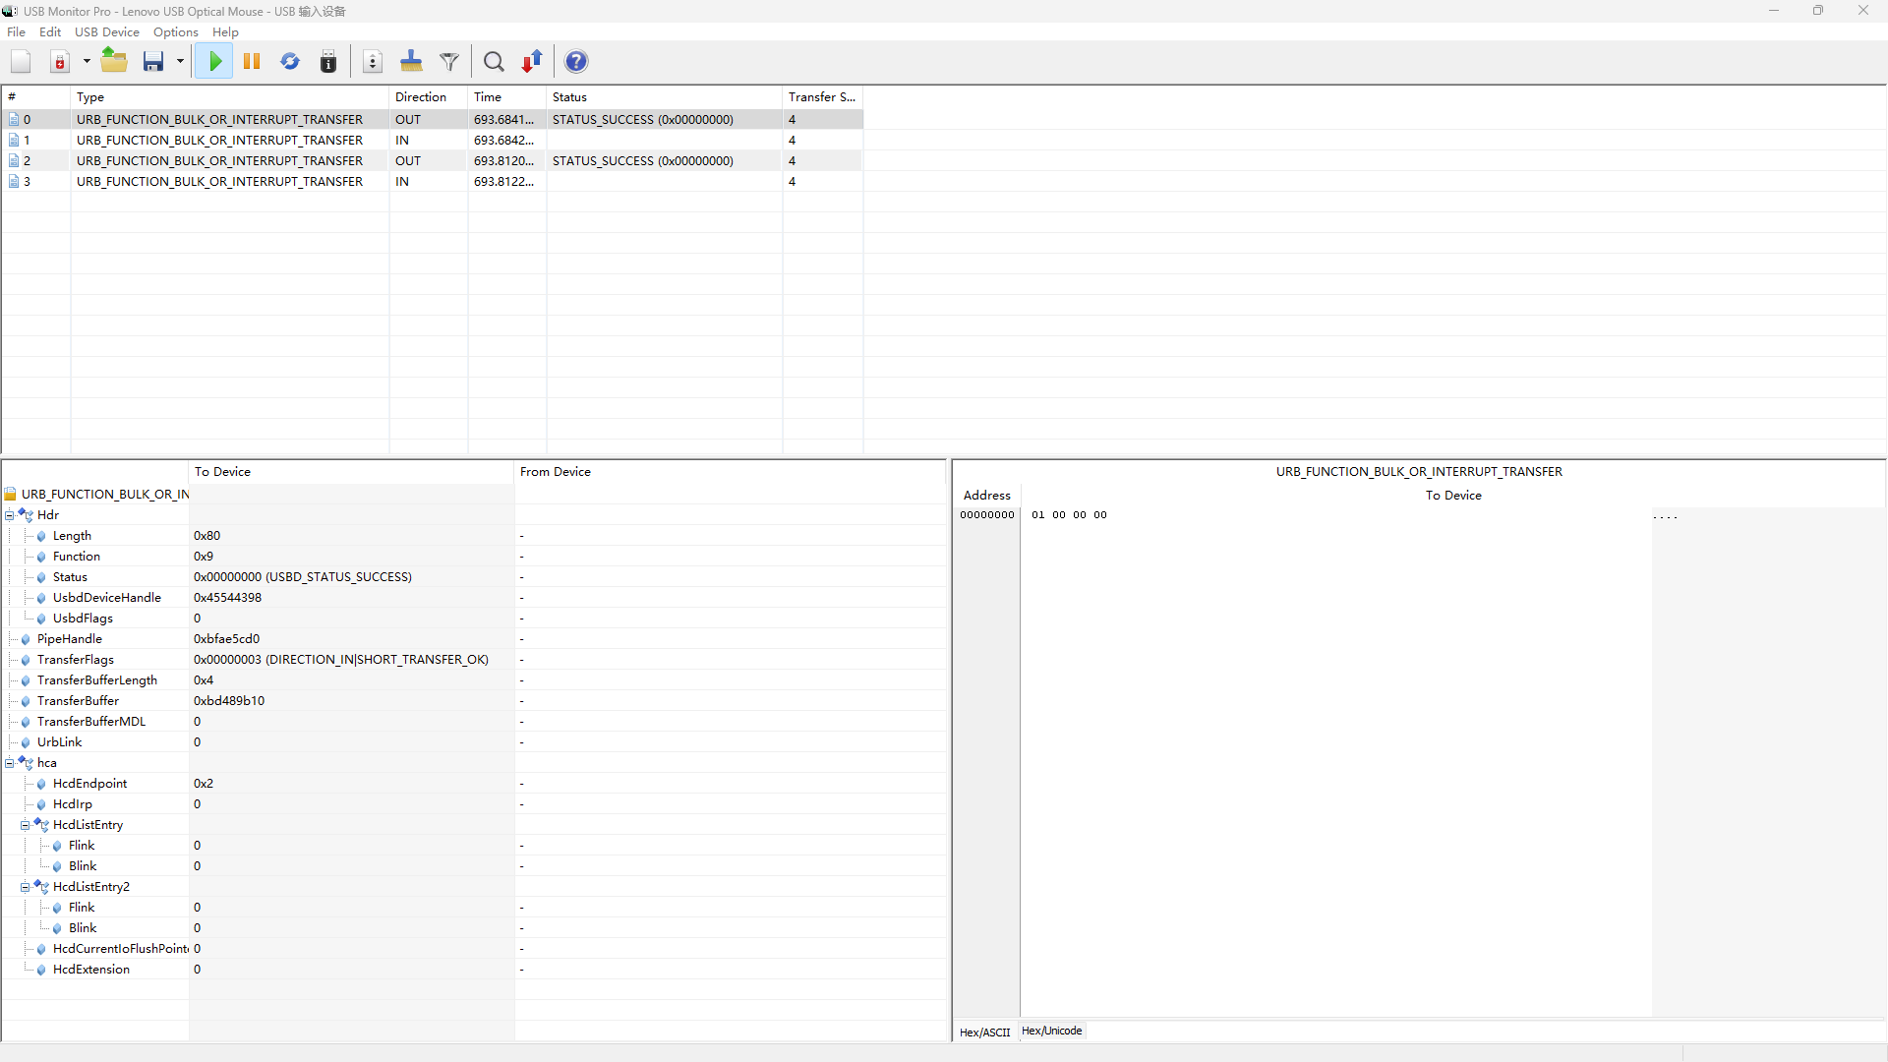
Task: Open dropdown arrow beside USB capture icon
Action: 87,62
